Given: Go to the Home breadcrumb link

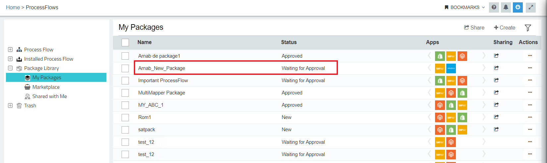Looking at the screenshot, I should 13,7.
